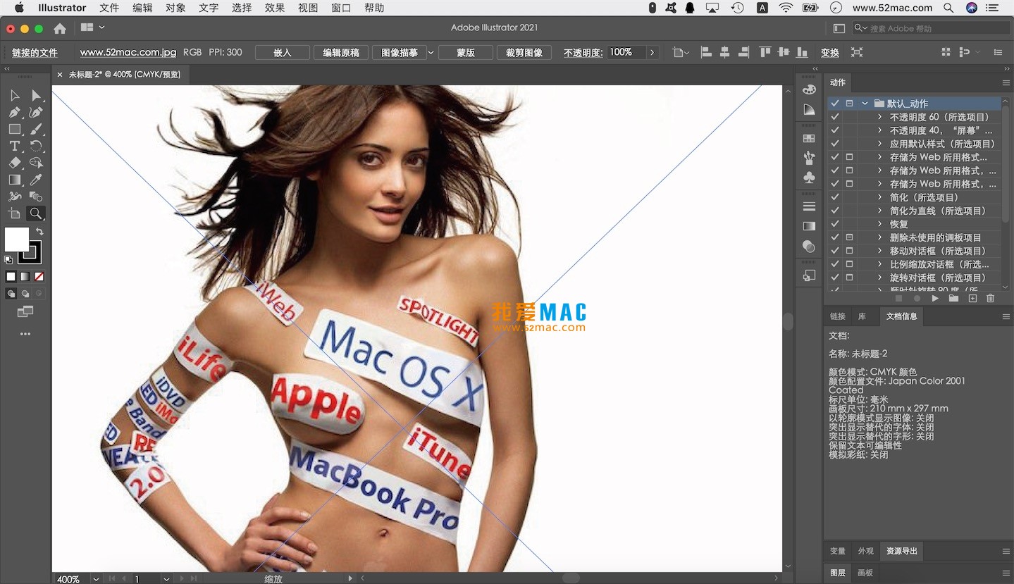
Task: Toggle dialog box for 旋转对话框 action
Action: (849, 278)
